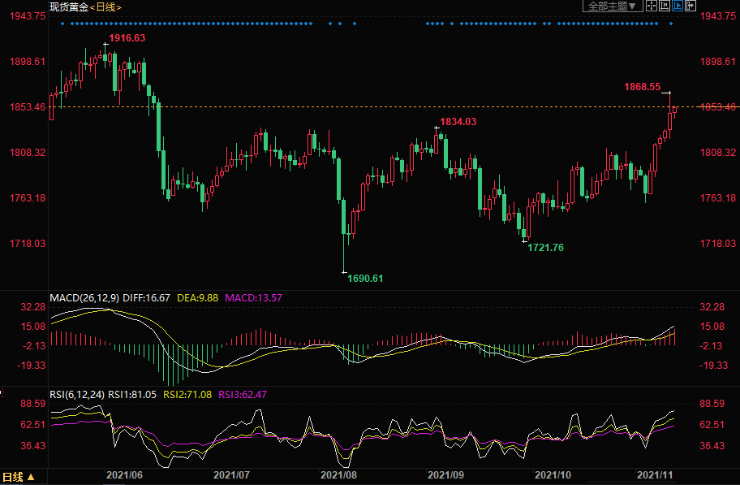This screenshot has height=485, width=740.
Task: Click the 2021/08 date on time axis
Action: [339, 474]
